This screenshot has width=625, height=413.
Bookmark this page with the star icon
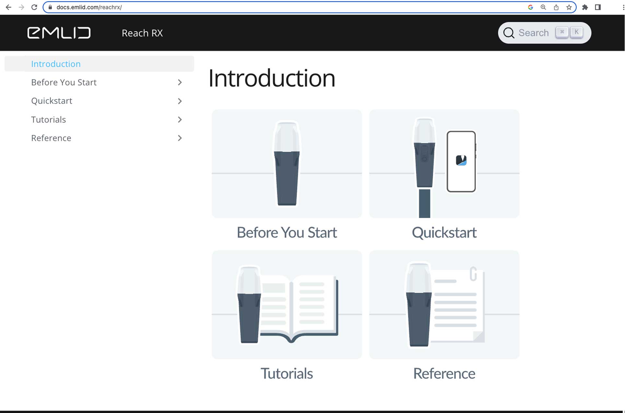569,7
